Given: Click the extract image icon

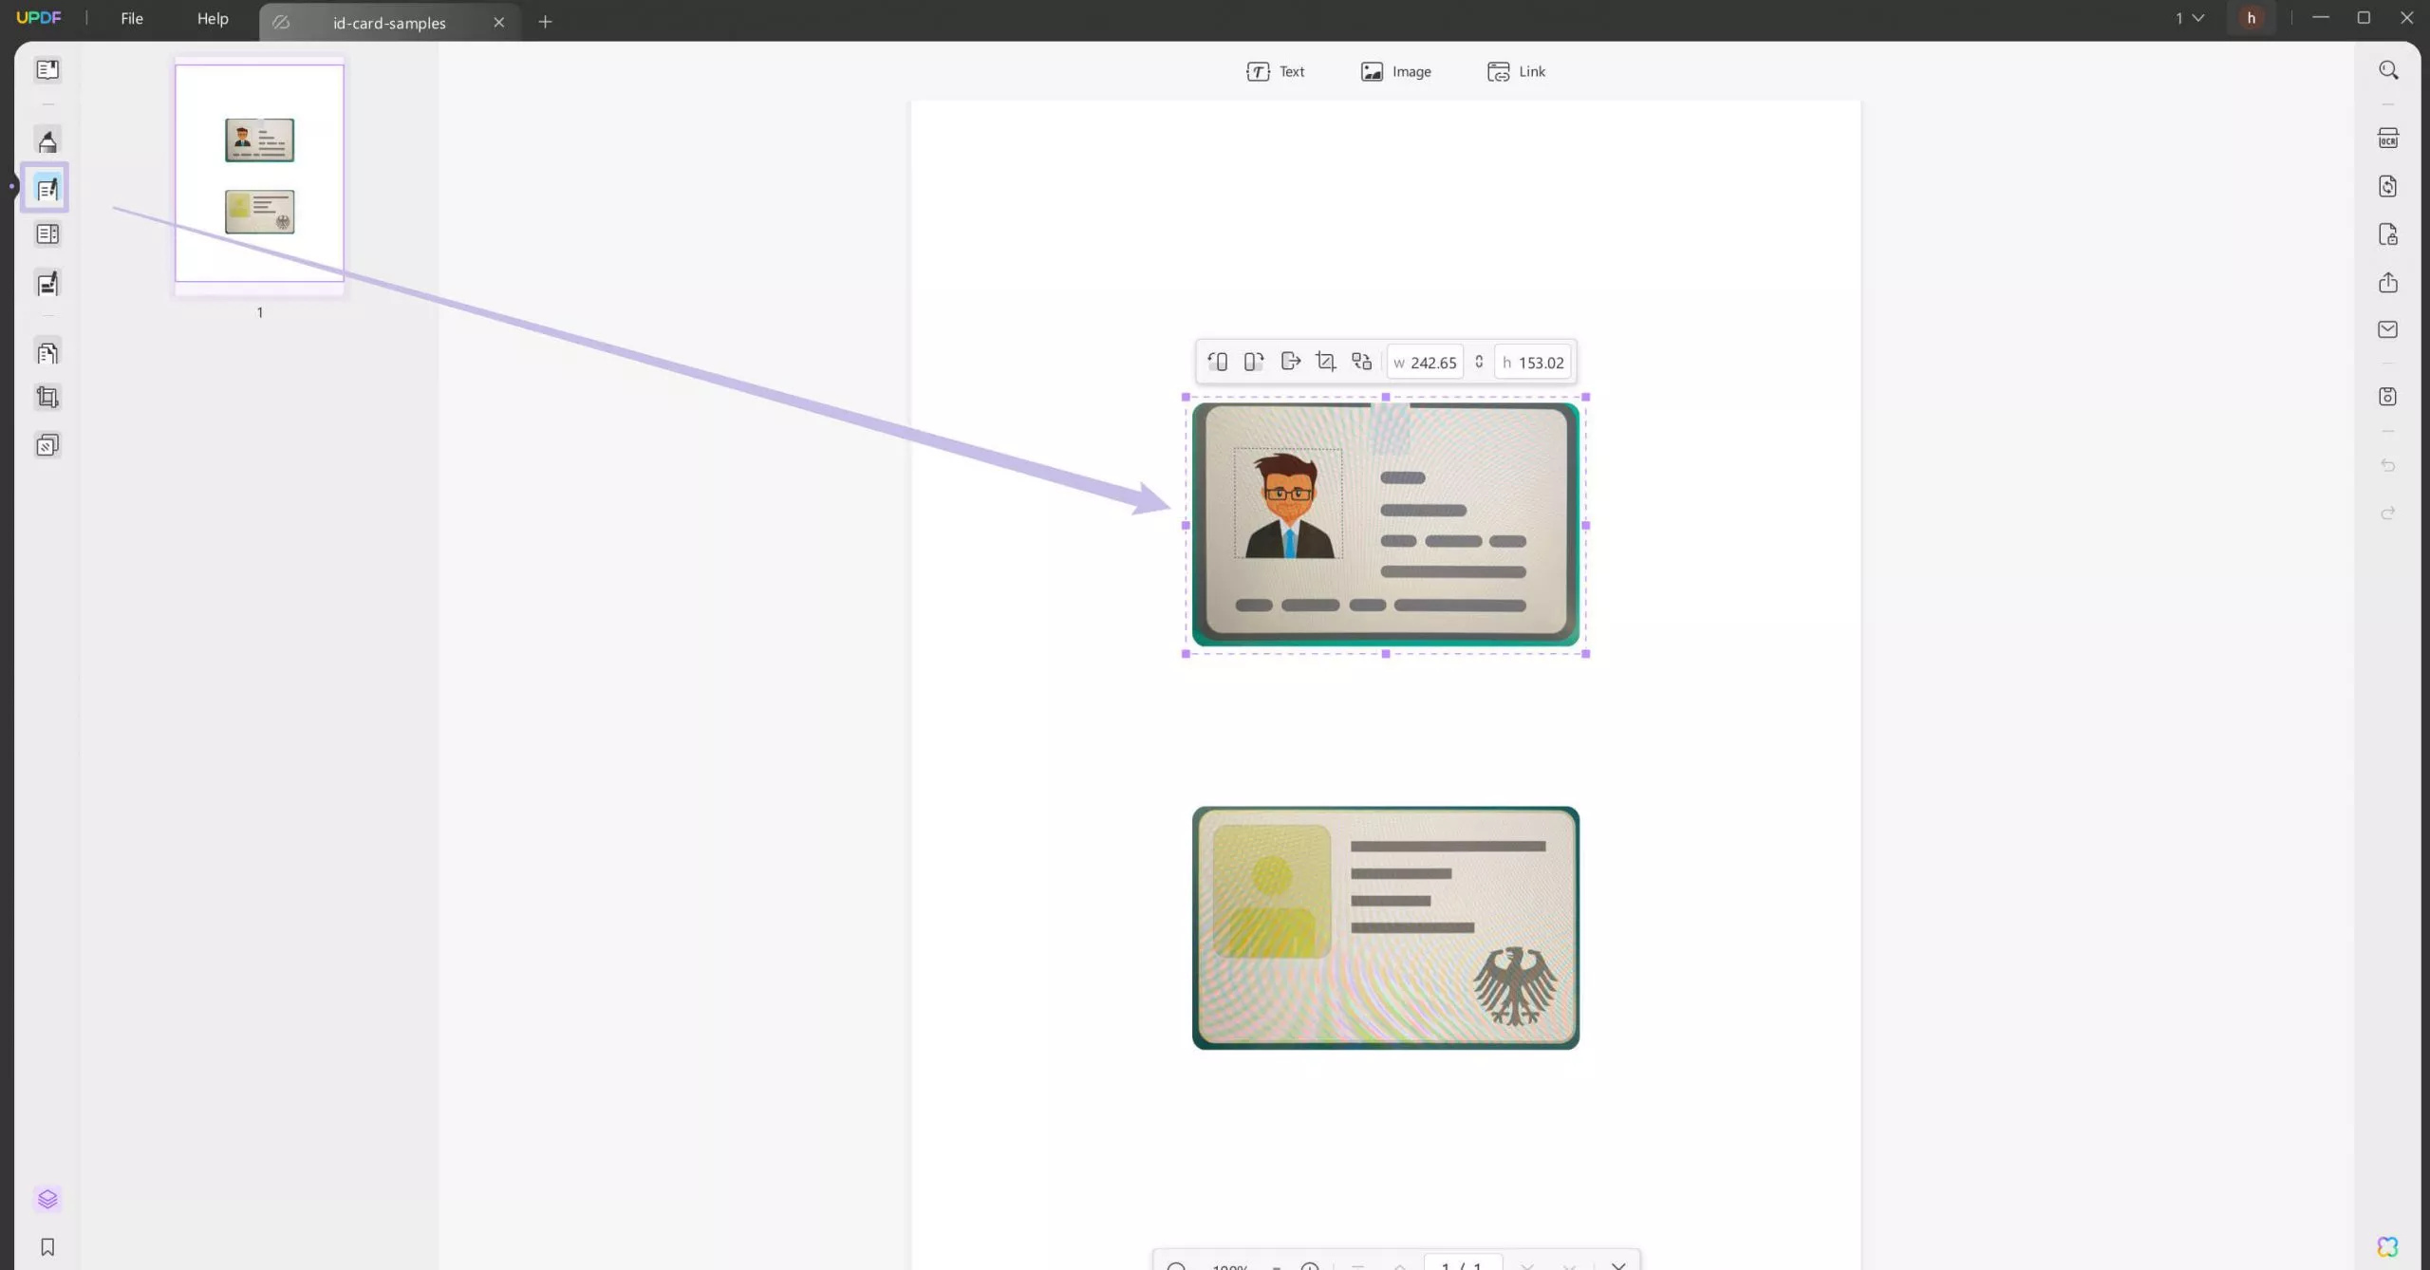Looking at the screenshot, I should [1290, 362].
